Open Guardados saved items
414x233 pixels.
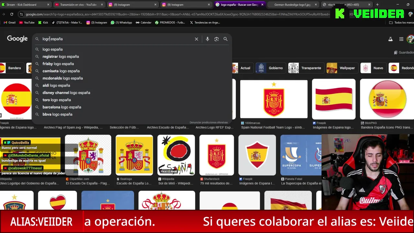[404, 52]
